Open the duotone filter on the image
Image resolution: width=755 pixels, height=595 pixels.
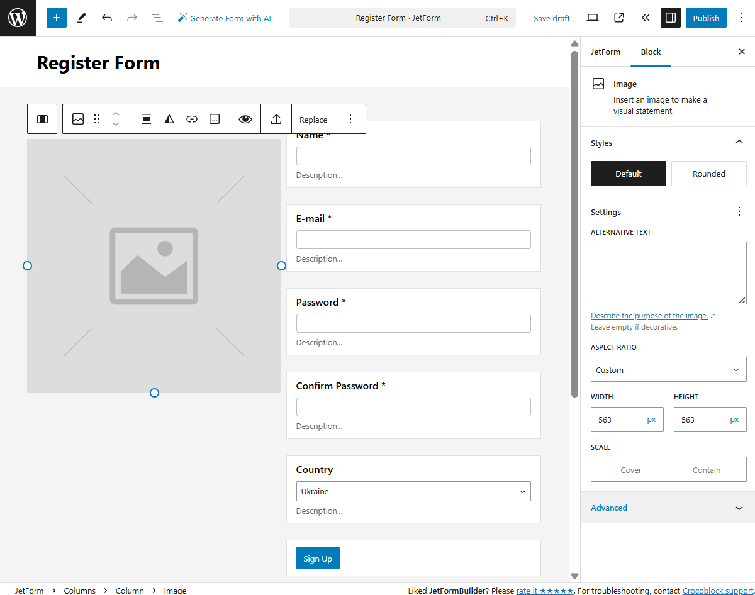pyautogui.click(x=169, y=118)
